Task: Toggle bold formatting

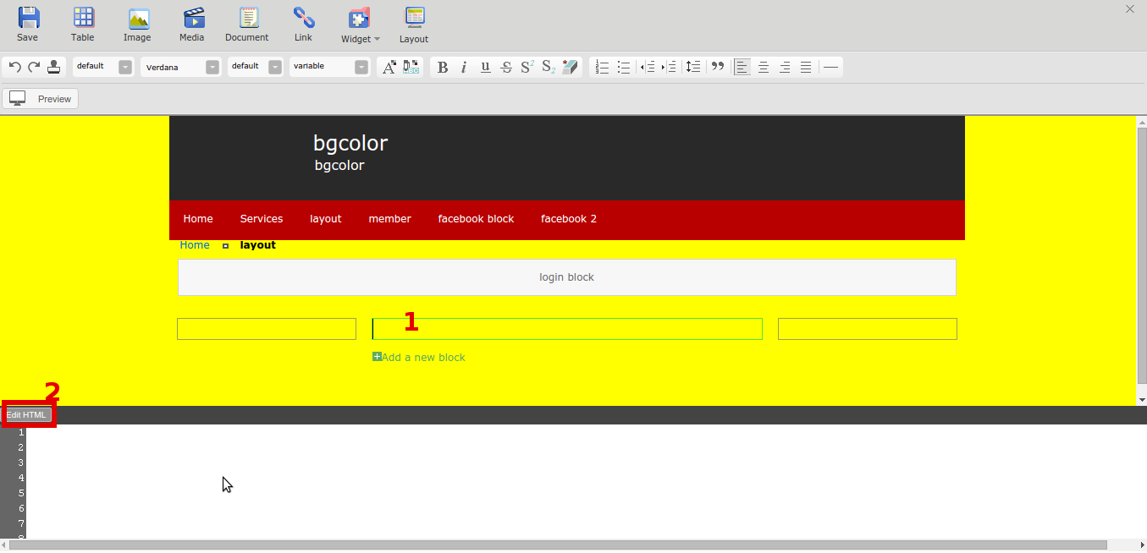Action: point(442,67)
